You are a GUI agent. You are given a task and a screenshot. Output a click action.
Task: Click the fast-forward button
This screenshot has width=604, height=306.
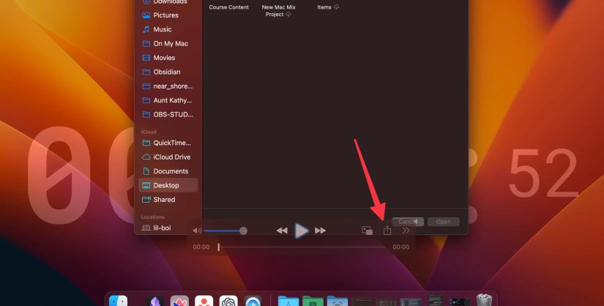point(321,231)
